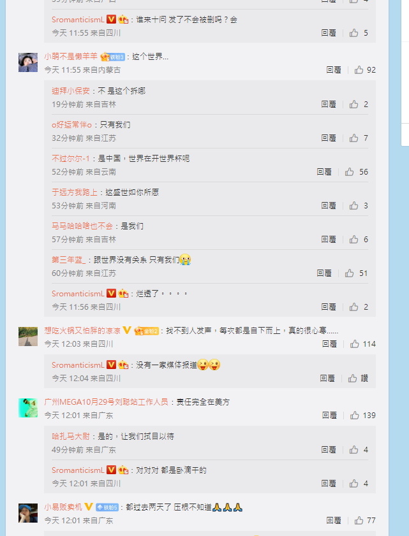Like SromanticismL's 没有一家媒体报道 reply
Screen dimensions: 409x536
point(358,378)
